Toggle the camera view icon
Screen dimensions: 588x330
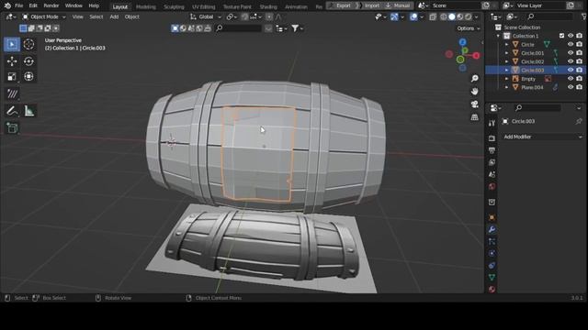click(x=475, y=104)
